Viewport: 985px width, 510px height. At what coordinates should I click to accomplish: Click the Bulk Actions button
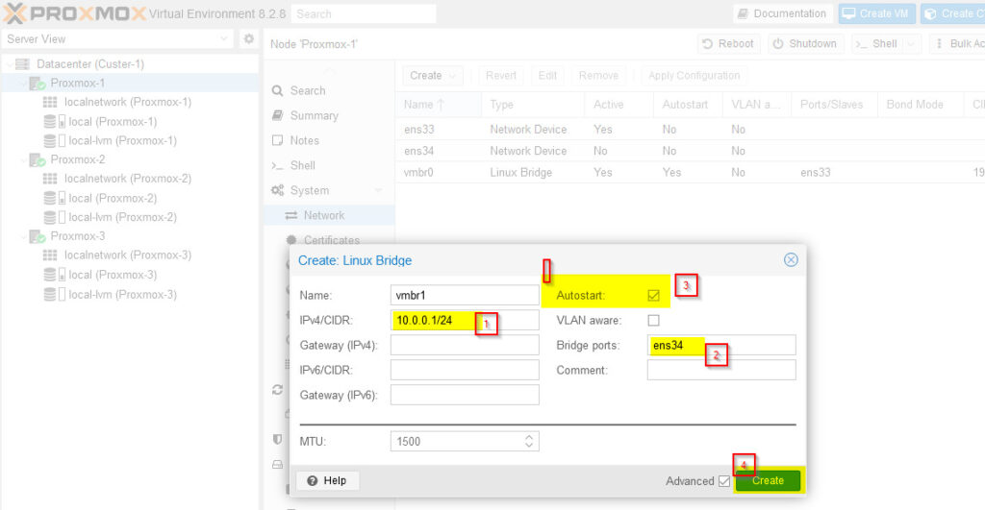coord(957,44)
